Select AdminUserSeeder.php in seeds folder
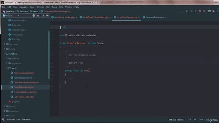Viewport: 219px width, 123px height. (22, 73)
